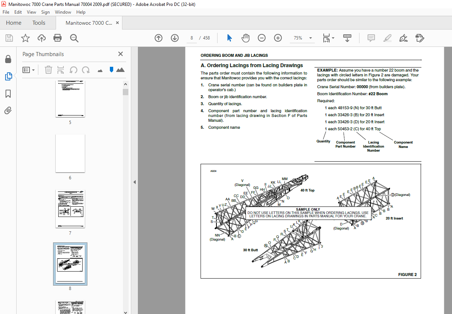The image size is (452, 314).
Task: Open the Security Settings lock panel
Action: click(9, 59)
